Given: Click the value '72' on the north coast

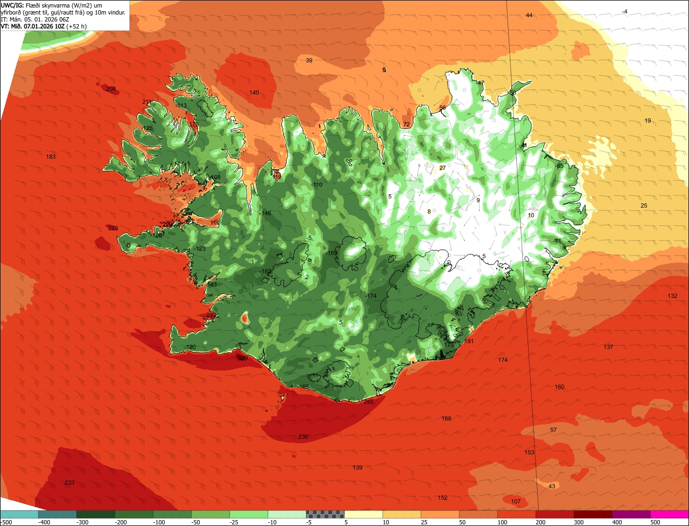Looking at the screenshot, I should pyautogui.click(x=406, y=124).
